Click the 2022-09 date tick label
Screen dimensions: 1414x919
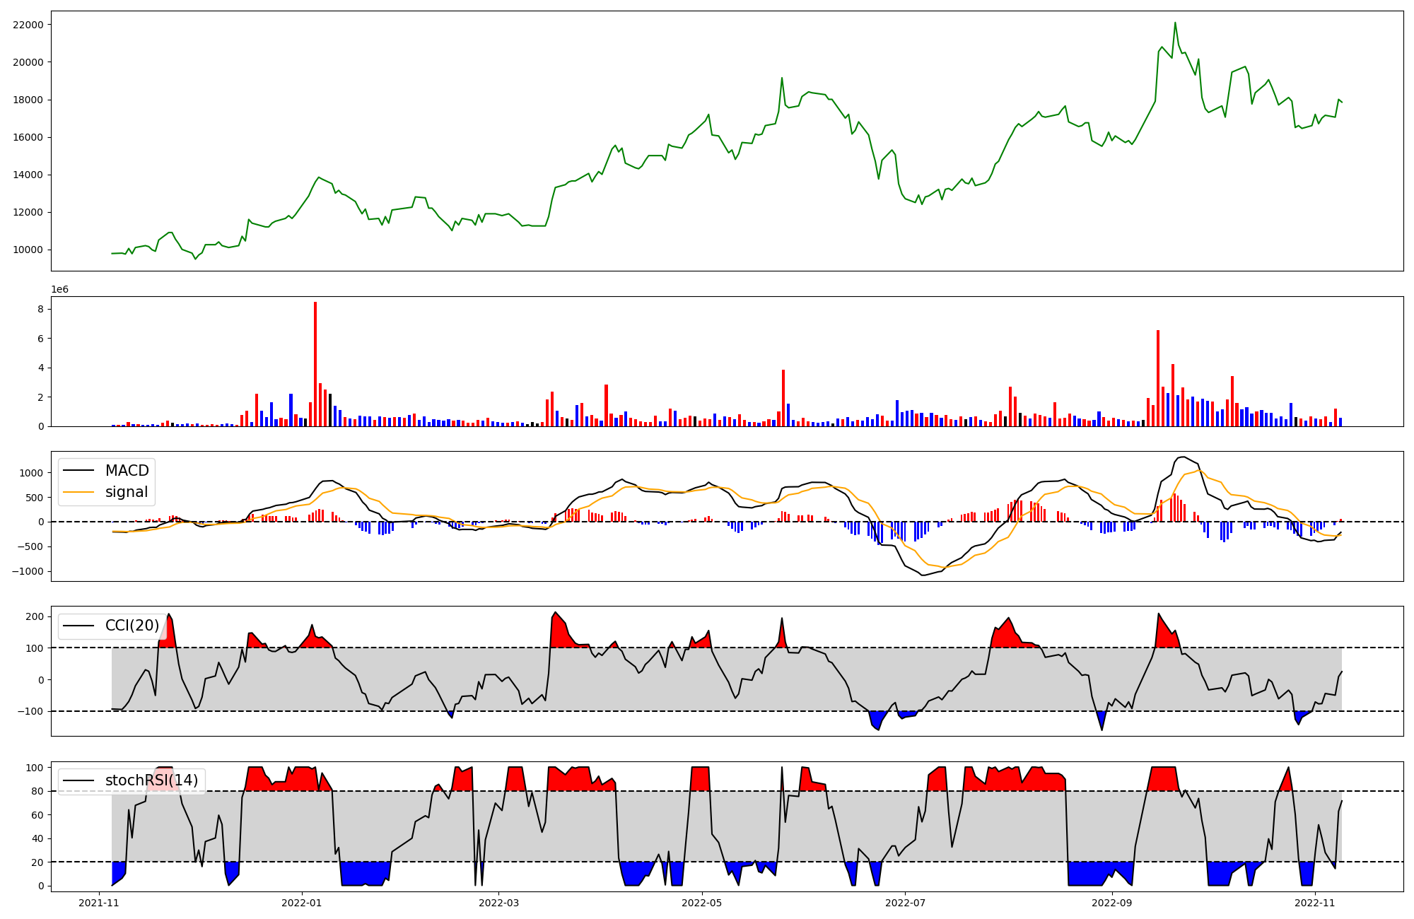[x=1112, y=903]
